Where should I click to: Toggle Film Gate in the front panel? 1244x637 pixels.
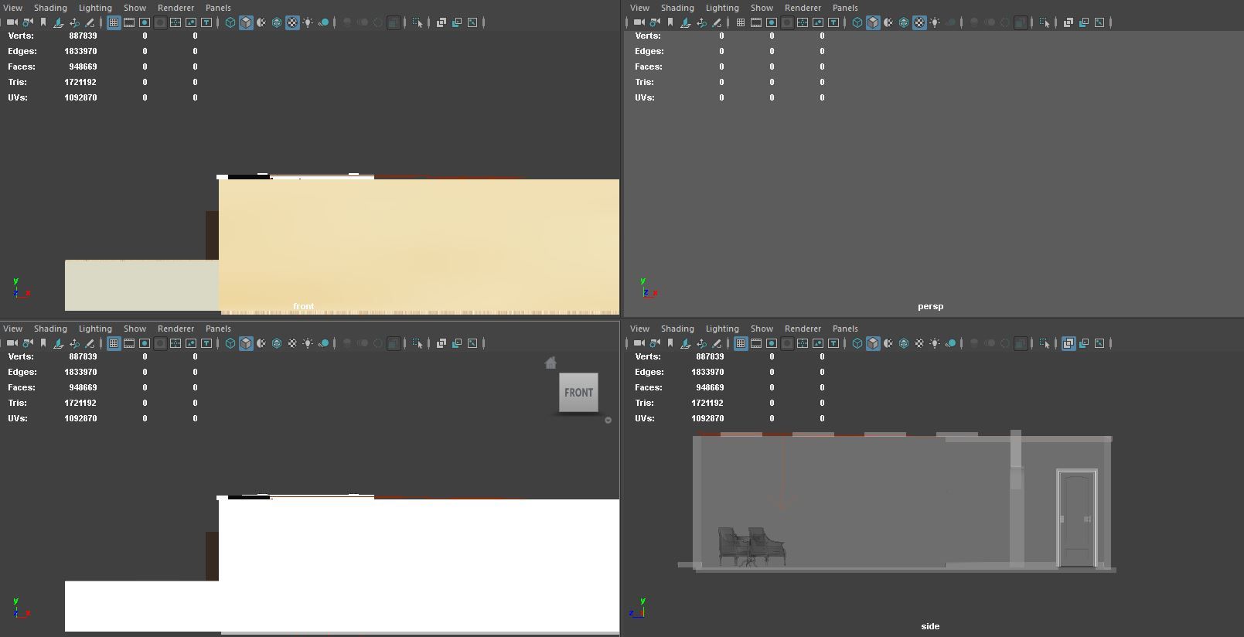(129, 22)
